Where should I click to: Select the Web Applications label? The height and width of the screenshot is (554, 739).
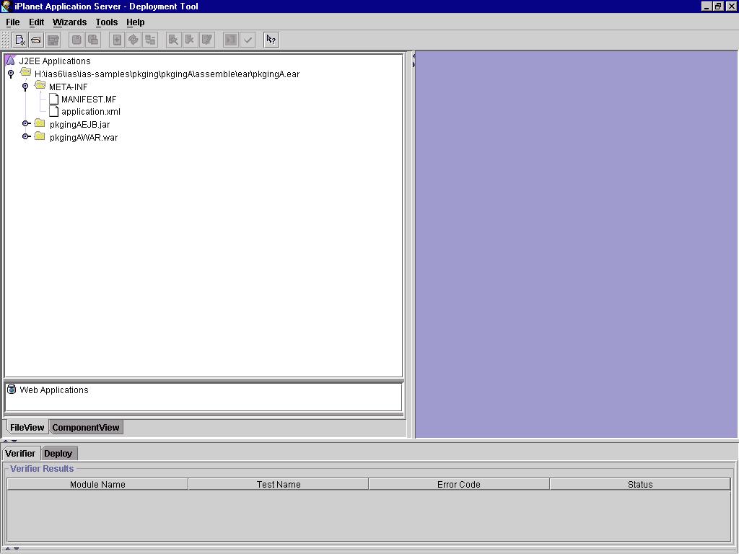tap(53, 390)
